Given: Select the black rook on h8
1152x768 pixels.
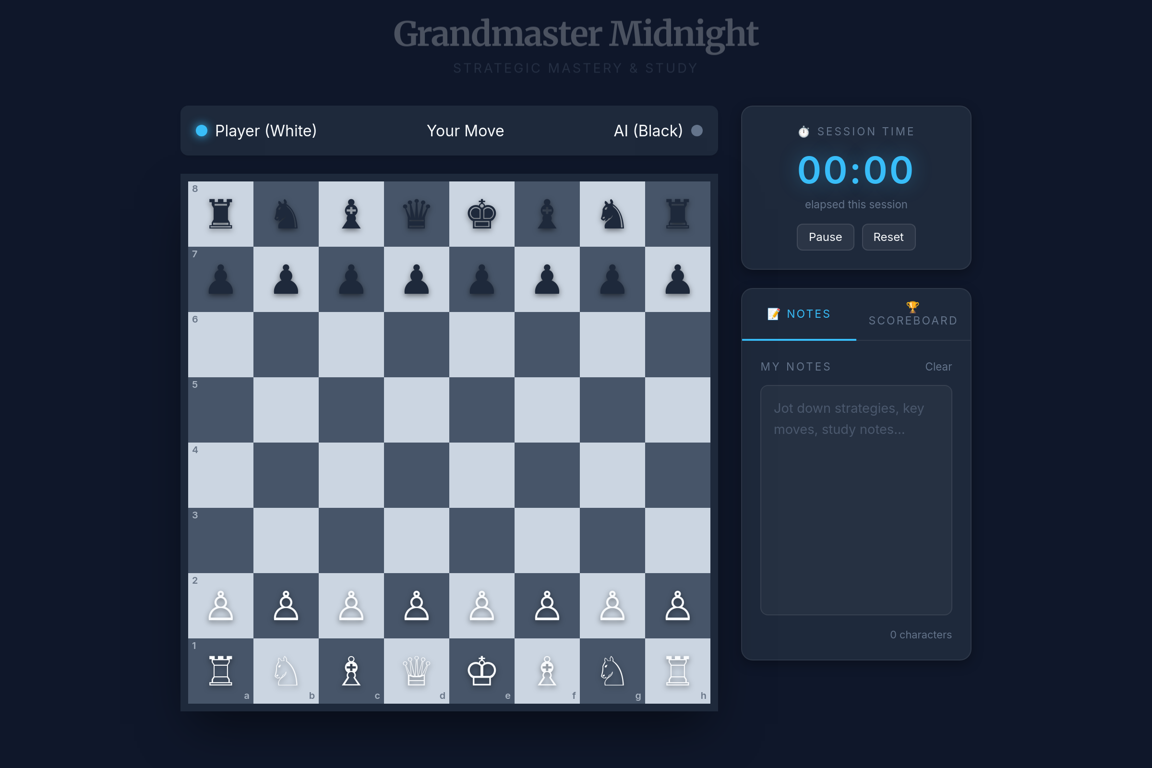Looking at the screenshot, I should point(678,214).
